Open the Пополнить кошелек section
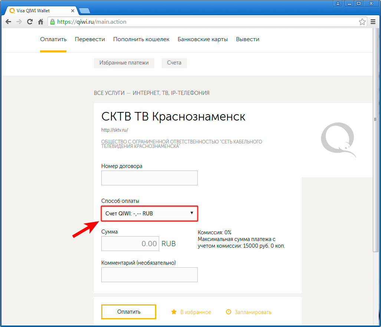Screen dimensions: 381x327 pyautogui.click(x=141, y=39)
